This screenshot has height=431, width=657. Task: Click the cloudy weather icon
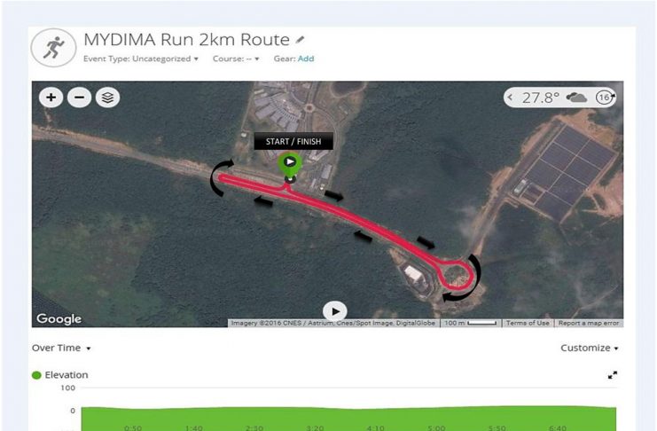point(576,98)
